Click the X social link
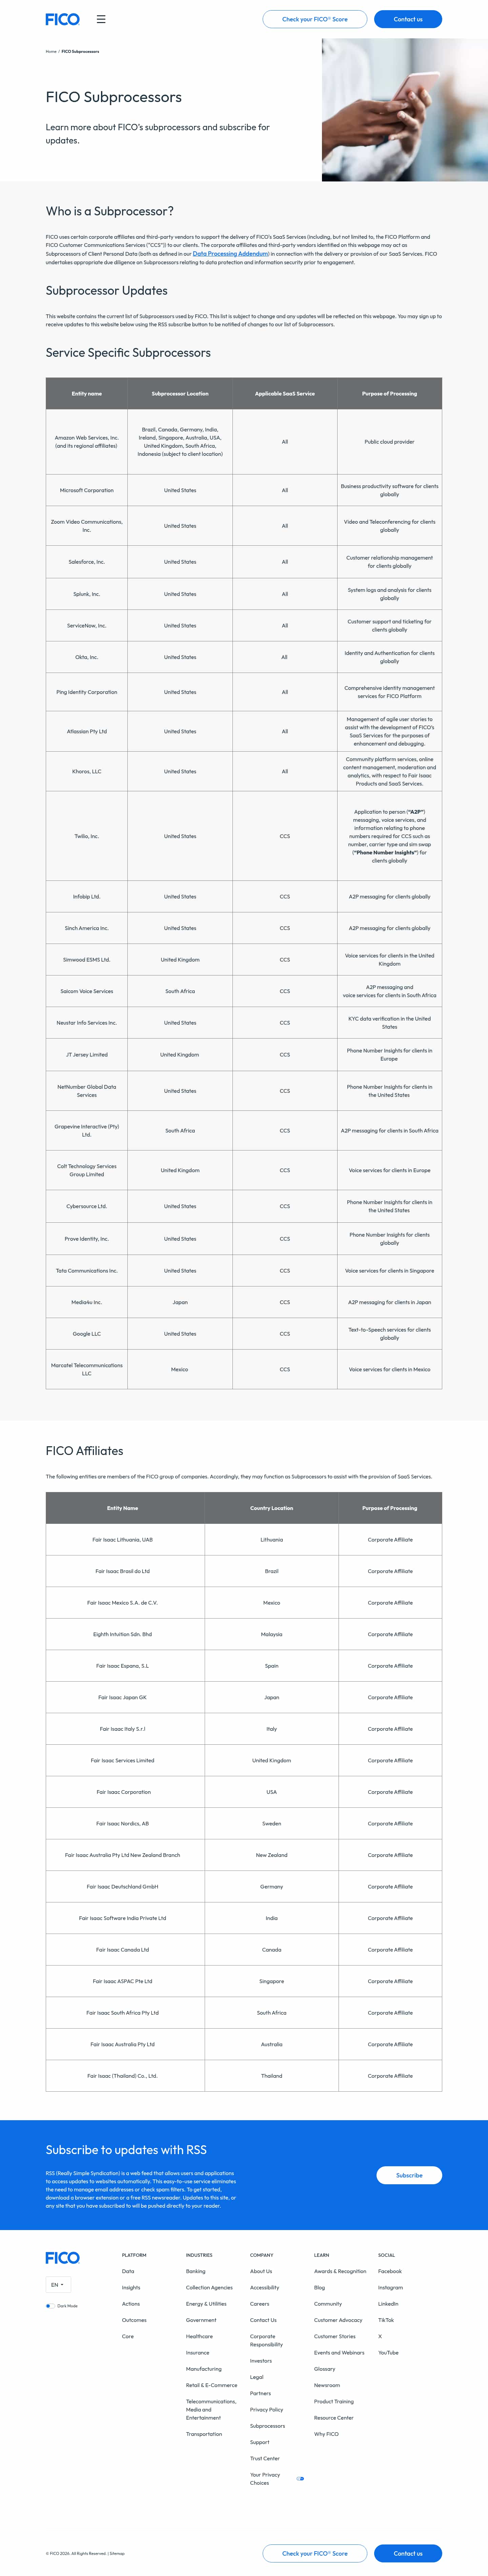This screenshot has height=2576, width=488. (380, 2336)
